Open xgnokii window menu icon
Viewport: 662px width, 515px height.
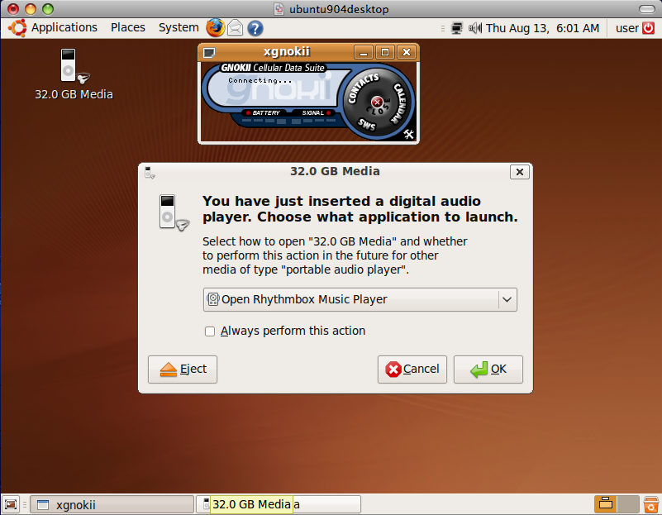click(x=209, y=52)
